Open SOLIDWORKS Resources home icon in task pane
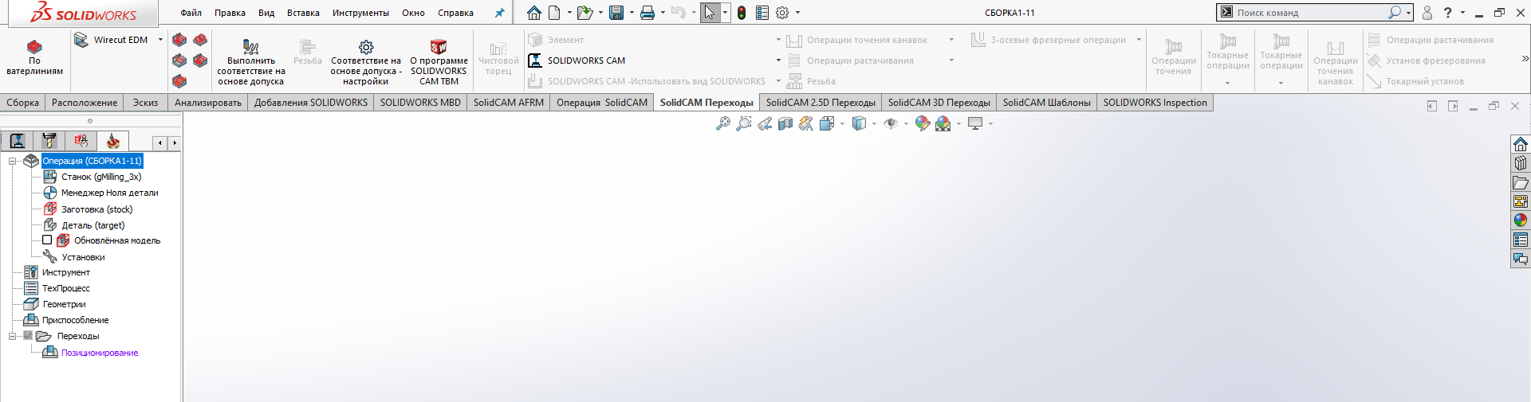This screenshot has width=1531, height=402. tap(1521, 144)
